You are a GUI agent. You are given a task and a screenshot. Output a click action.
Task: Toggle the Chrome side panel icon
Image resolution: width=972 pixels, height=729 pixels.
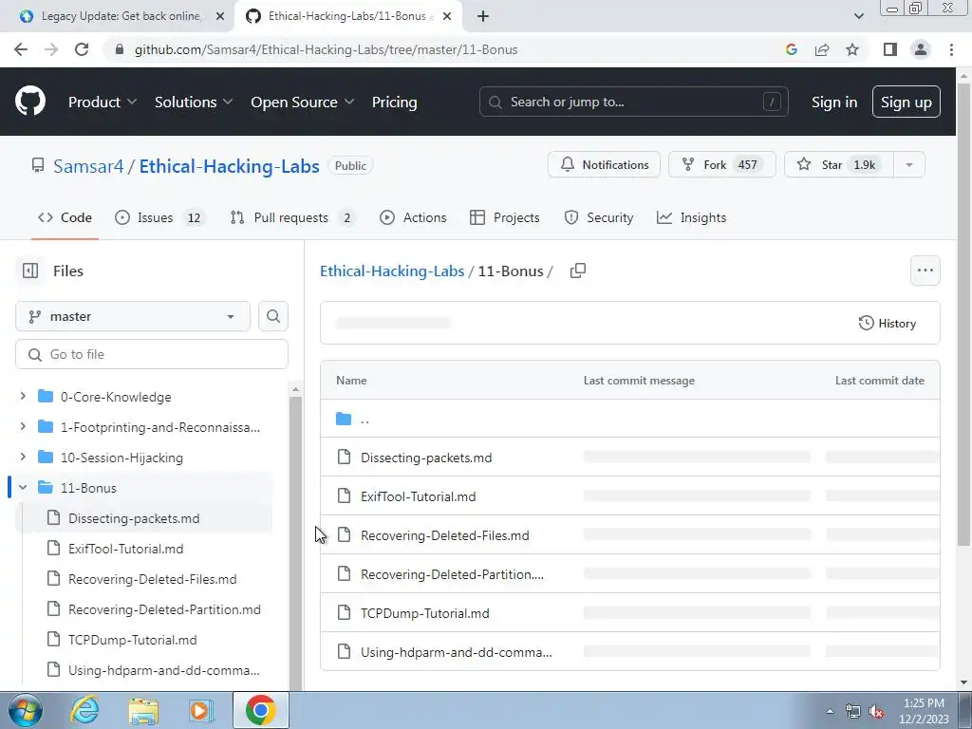pos(890,49)
